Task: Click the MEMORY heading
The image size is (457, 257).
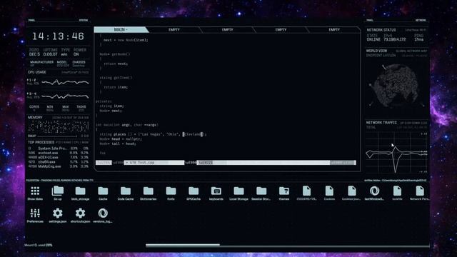Action: click(35, 117)
